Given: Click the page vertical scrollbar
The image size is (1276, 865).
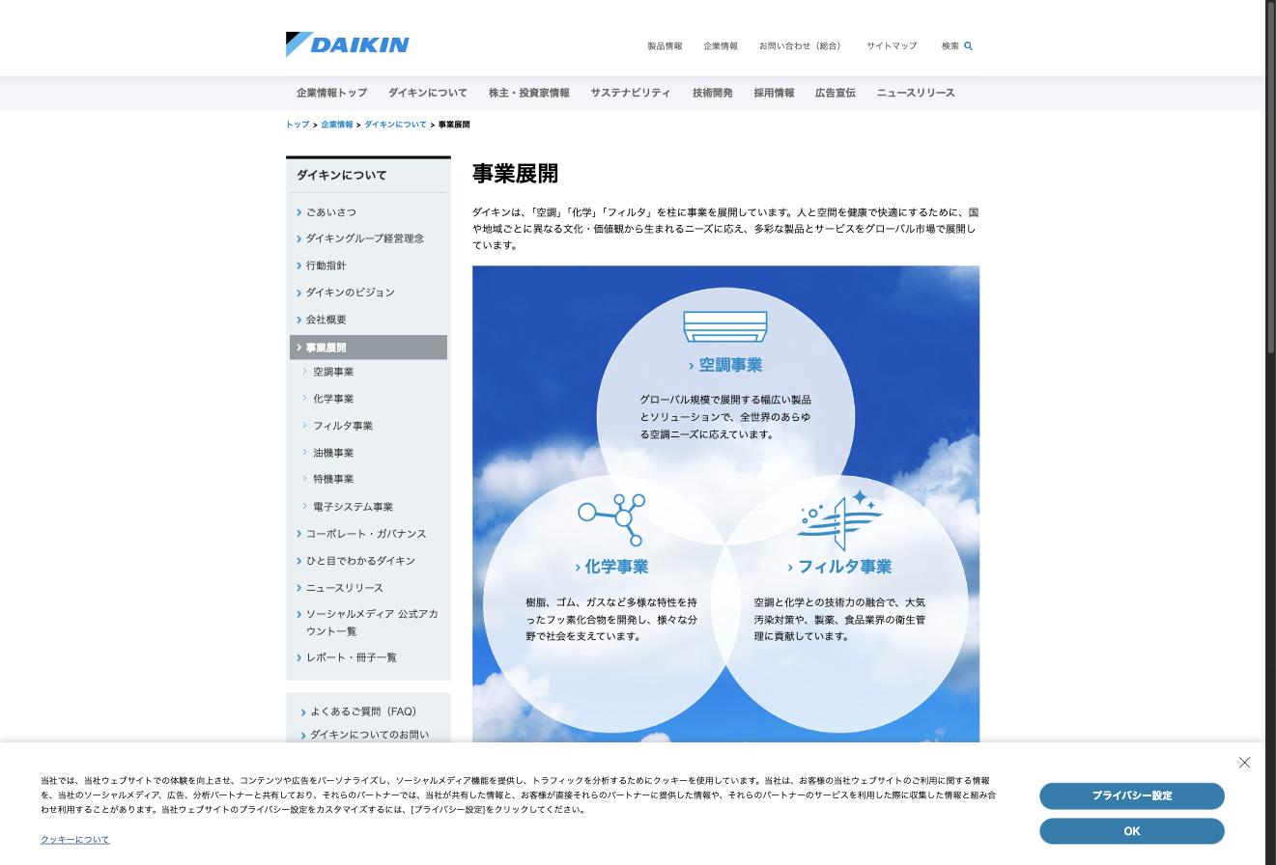Looking at the screenshot, I should 1271,179.
